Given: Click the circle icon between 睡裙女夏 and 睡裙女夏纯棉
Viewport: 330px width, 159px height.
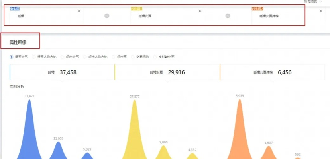Looking at the screenshot, I should (228, 16).
